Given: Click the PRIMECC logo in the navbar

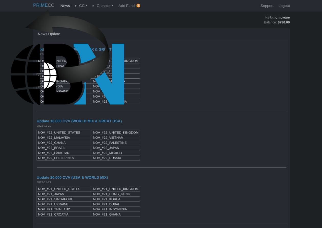Looking at the screenshot, I should click(x=44, y=5).
